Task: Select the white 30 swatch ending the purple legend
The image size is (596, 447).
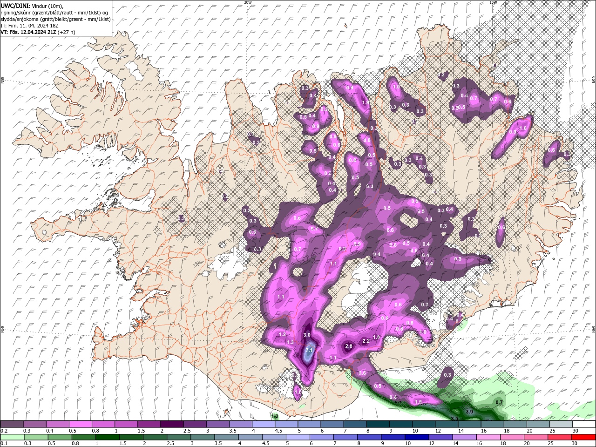Action: pyautogui.click(x=584, y=424)
